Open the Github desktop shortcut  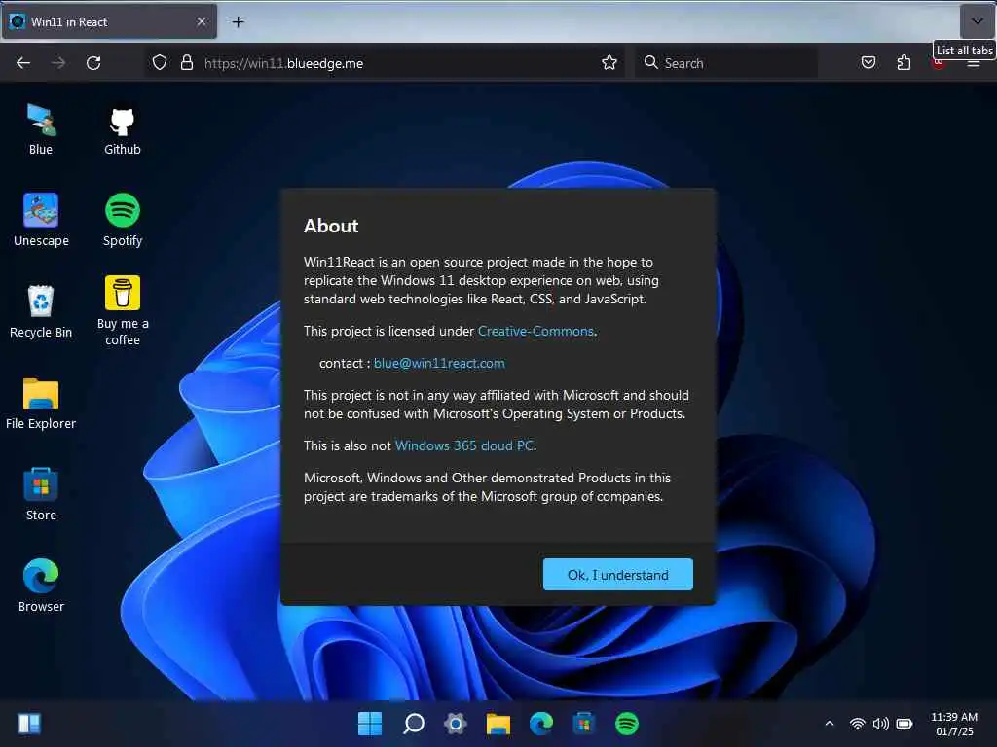122,129
